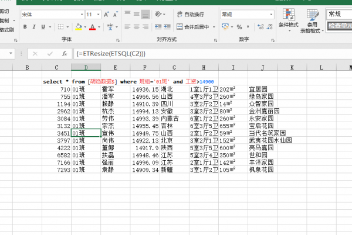Select the 常规 cell style
Viewport: 352px width, 235px height.
[339, 14]
